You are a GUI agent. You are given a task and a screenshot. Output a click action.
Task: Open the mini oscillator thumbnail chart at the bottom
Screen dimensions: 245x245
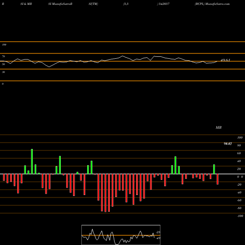[x=121, y=235]
